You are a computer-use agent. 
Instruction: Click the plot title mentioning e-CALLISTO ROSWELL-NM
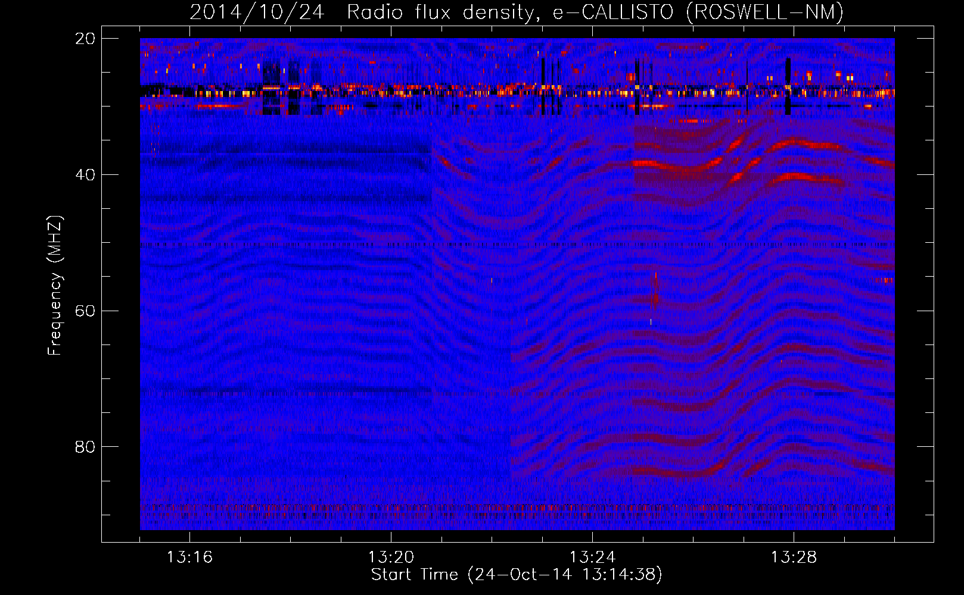517,12
